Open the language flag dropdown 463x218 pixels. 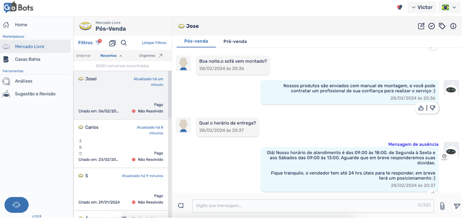pos(449,7)
